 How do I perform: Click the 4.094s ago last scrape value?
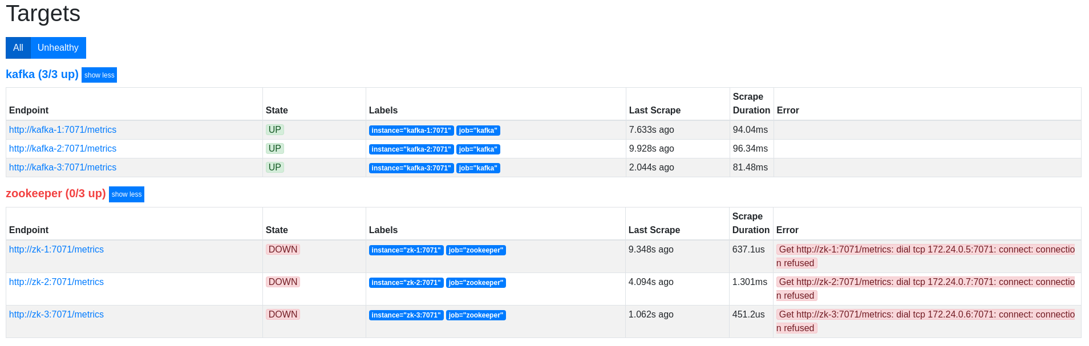click(651, 282)
